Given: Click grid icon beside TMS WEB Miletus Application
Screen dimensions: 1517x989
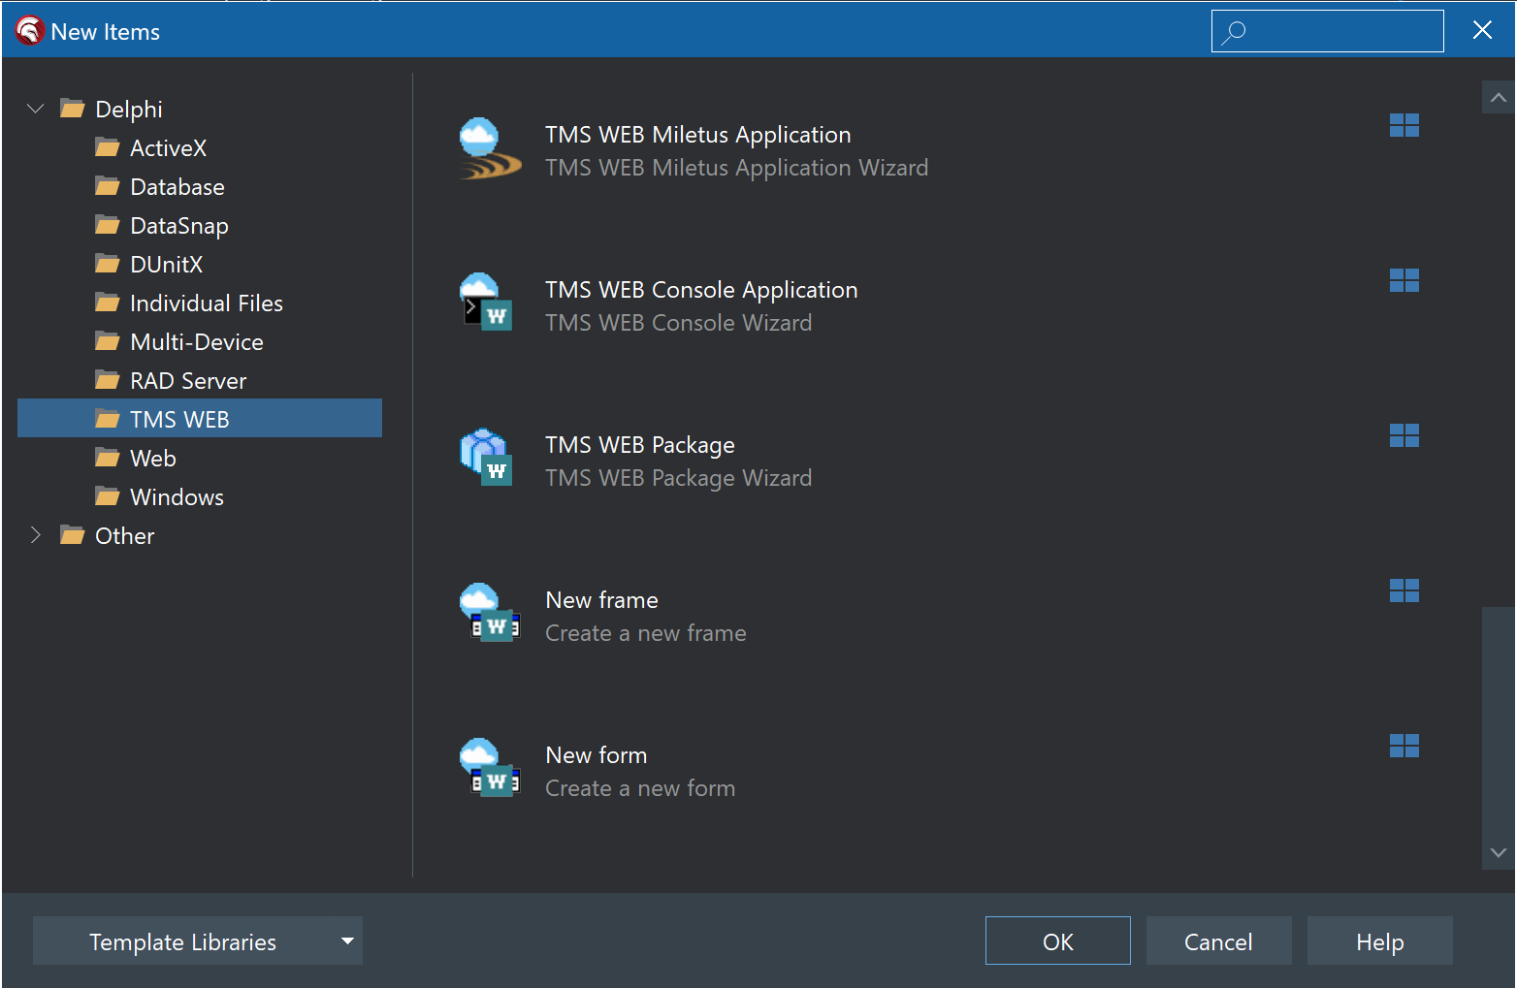Looking at the screenshot, I should click(x=1404, y=125).
